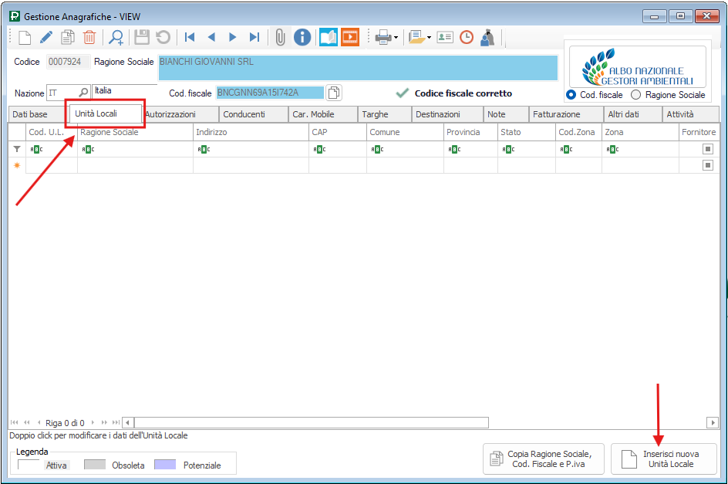Click the paperclip attachments icon
728x484 pixels.
tap(280, 37)
